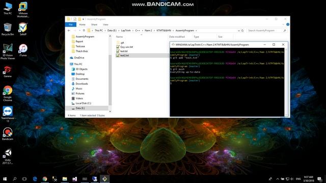Screen dimensions: 326x183
Task: Open Task View in the taskbar
Action: coord(24,179)
